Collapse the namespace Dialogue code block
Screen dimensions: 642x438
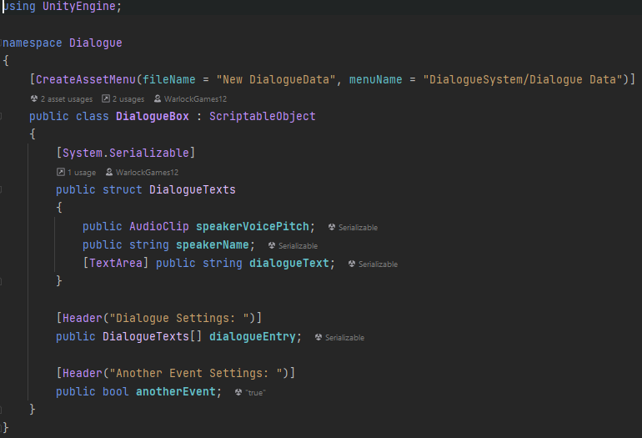pyautogui.click(x=3, y=43)
